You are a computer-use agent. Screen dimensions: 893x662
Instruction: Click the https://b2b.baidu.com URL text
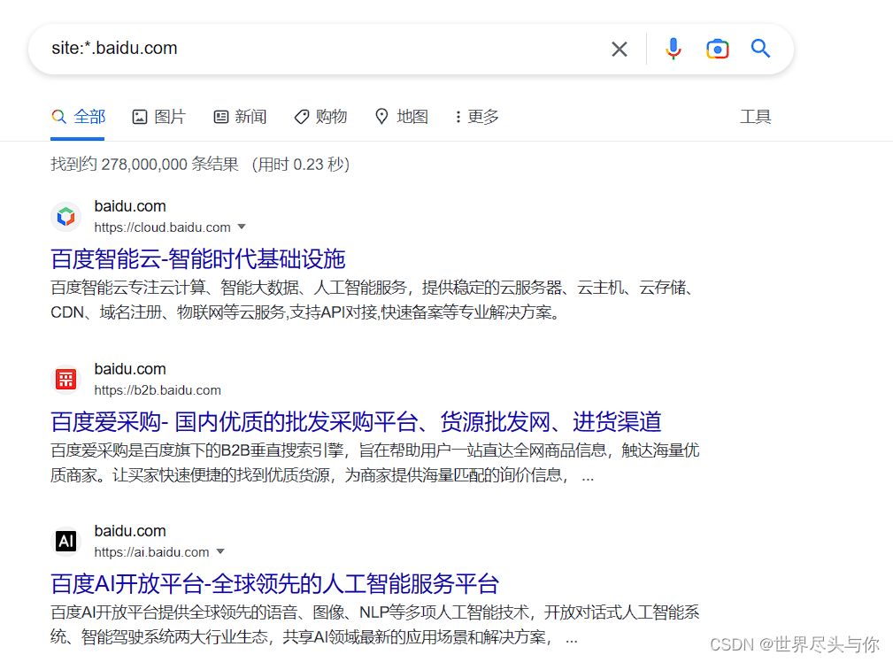pyautogui.click(x=158, y=390)
